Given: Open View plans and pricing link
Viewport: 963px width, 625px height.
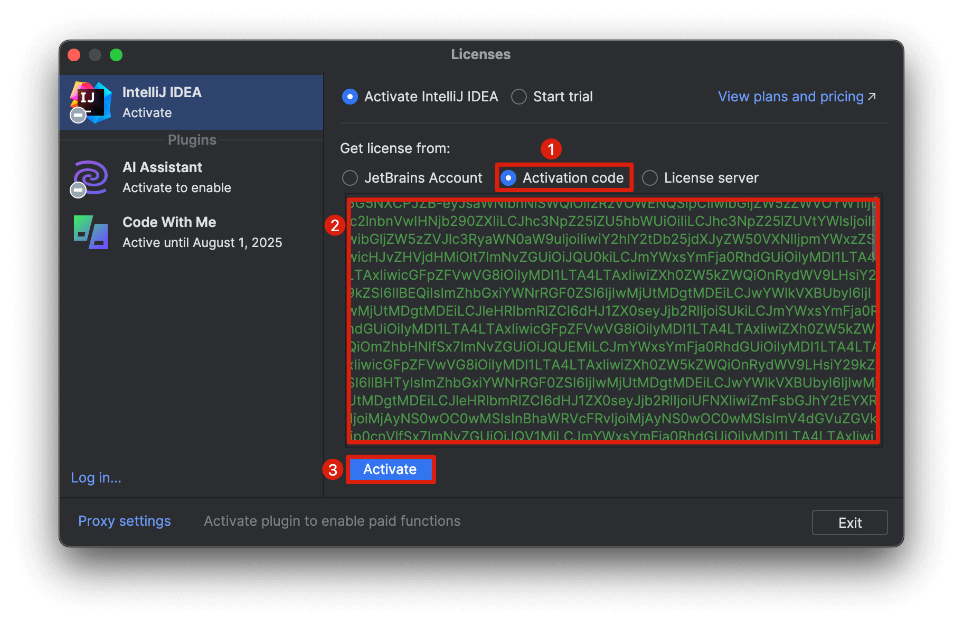Looking at the screenshot, I should point(797,97).
